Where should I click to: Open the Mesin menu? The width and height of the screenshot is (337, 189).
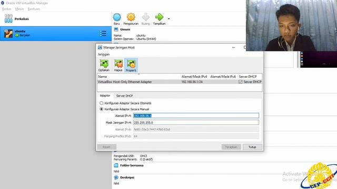click(19, 9)
